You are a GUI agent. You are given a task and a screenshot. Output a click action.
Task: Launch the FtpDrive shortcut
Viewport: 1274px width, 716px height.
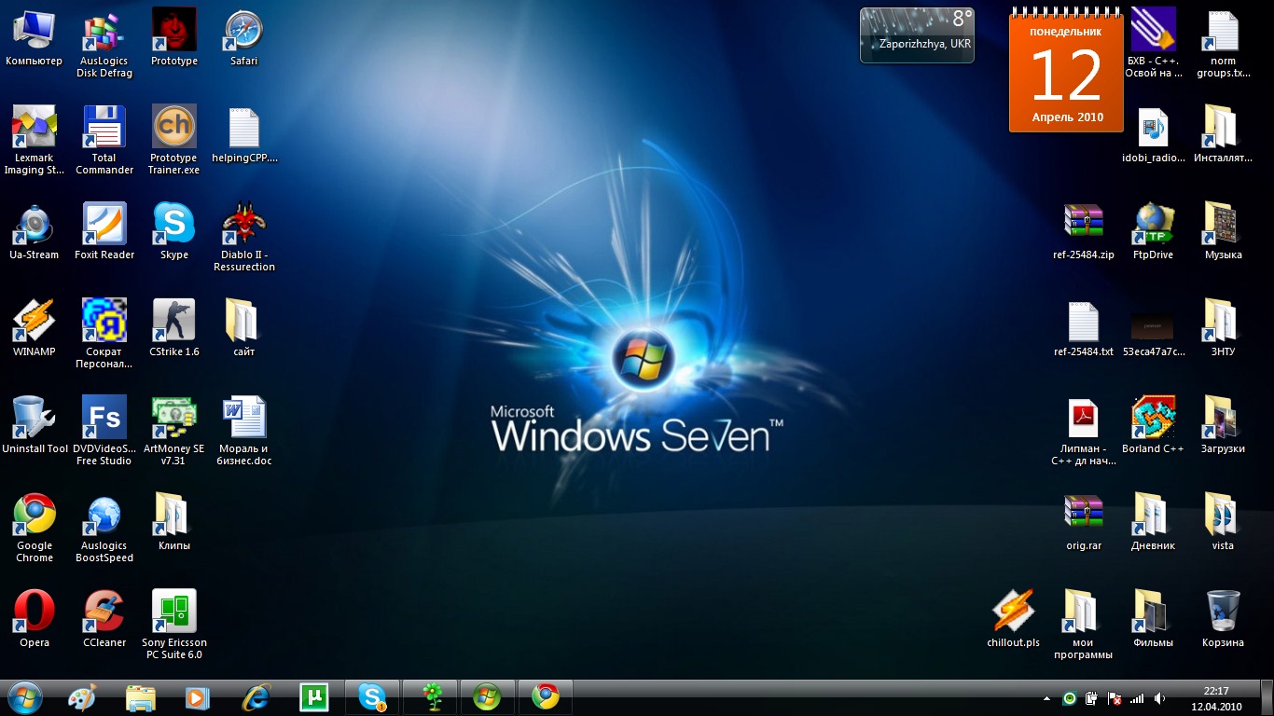pos(1154,231)
